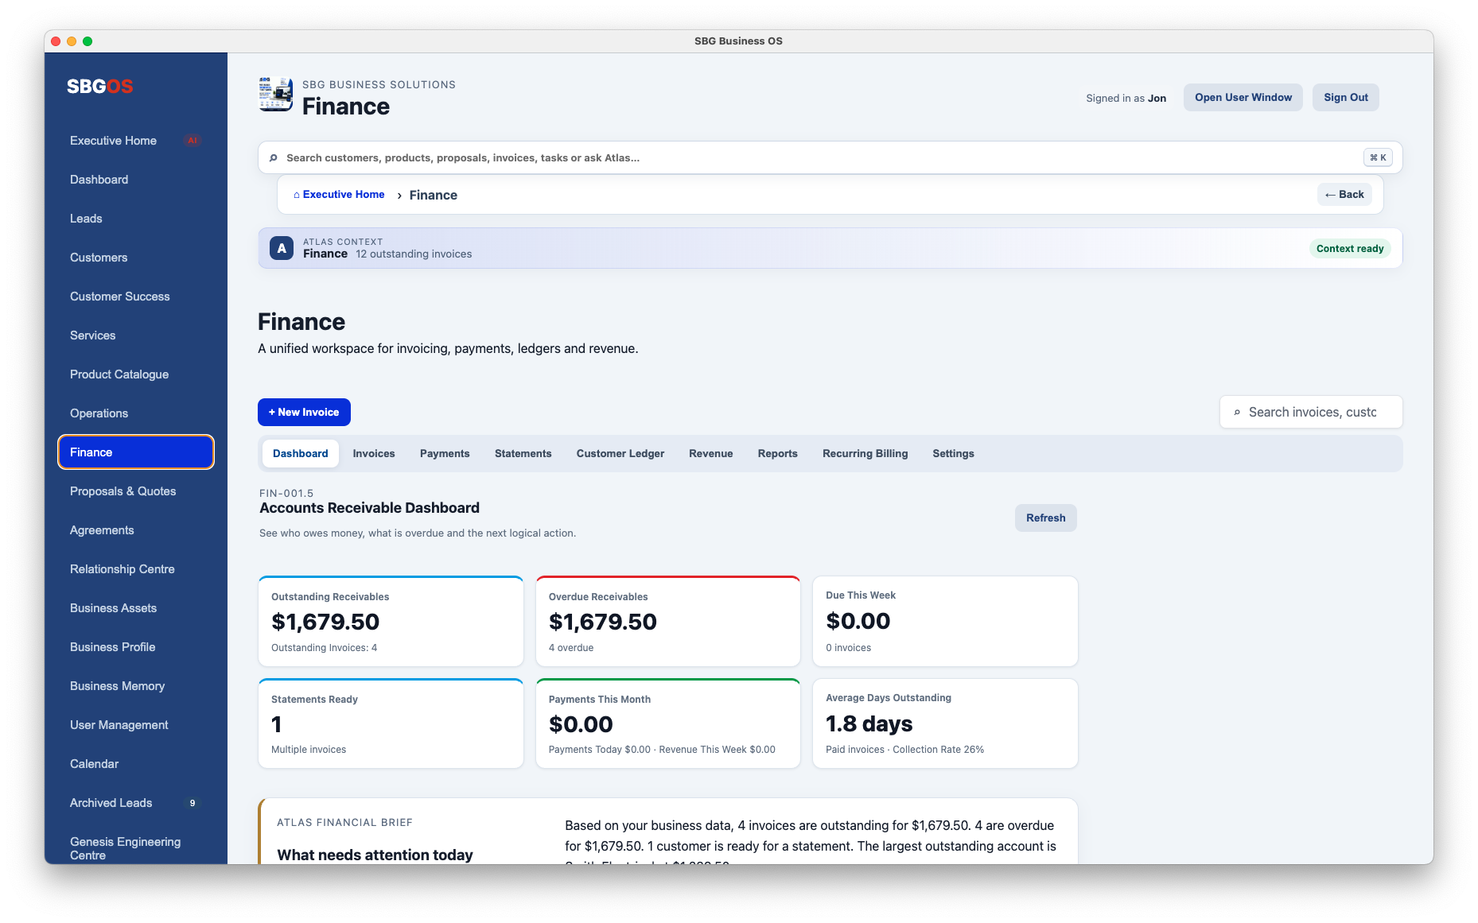Click the SBG Business Solutions company logo
1478x923 pixels.
(x=276, y=95)
